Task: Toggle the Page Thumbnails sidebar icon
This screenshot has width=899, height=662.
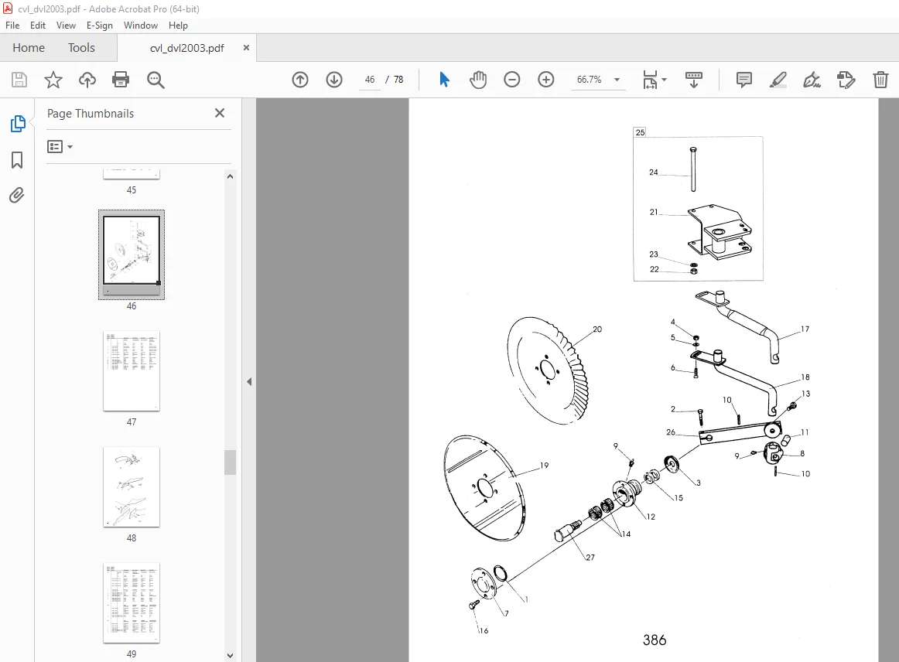Action: pyautogui.click(x=18, y=123)
